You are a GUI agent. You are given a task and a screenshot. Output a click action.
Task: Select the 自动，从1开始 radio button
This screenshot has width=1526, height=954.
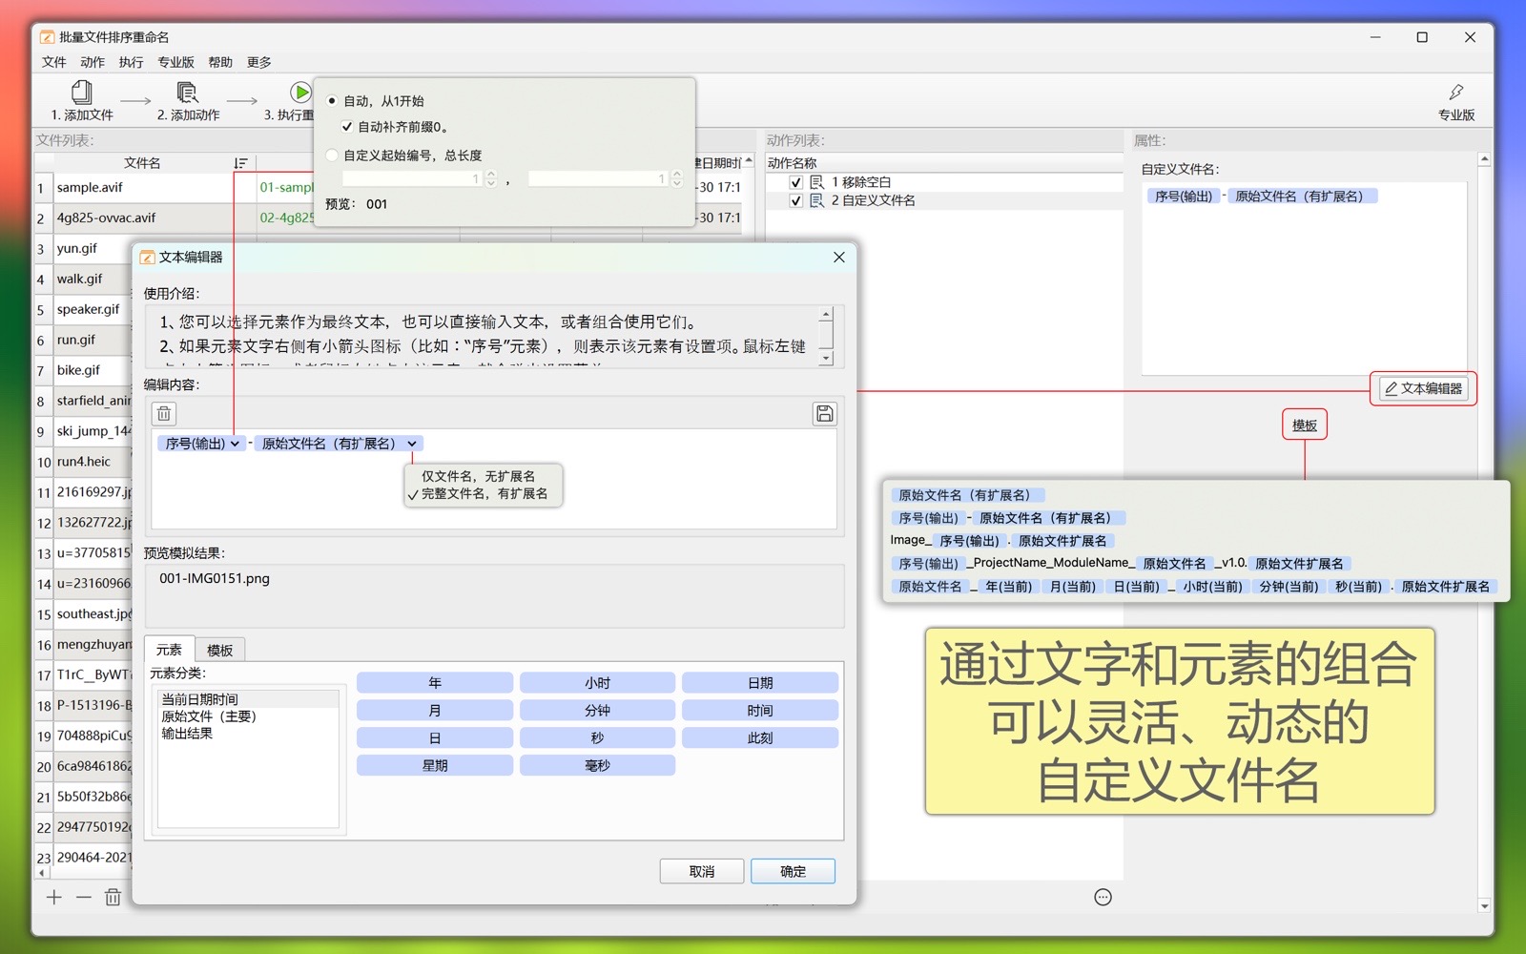tap(332, 101)
